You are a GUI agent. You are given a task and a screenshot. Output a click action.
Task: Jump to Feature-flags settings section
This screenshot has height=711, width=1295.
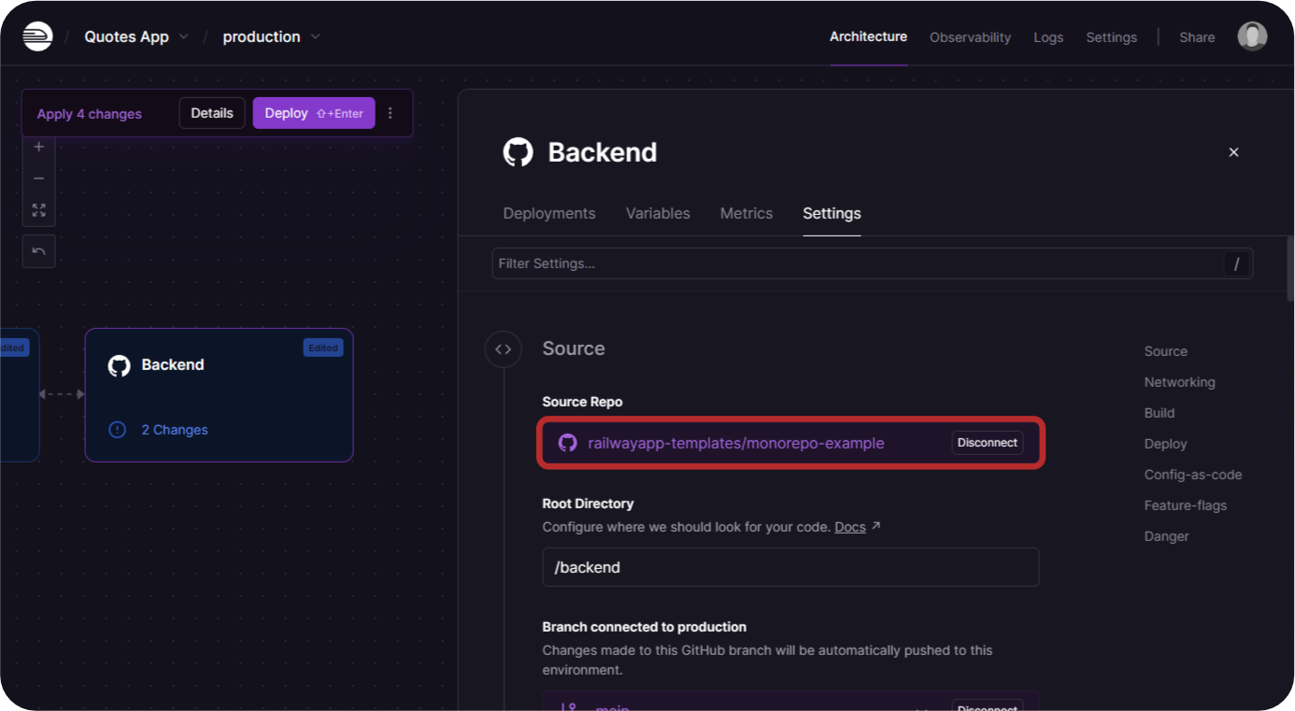pyautogui.click(x=1186, y=505)
